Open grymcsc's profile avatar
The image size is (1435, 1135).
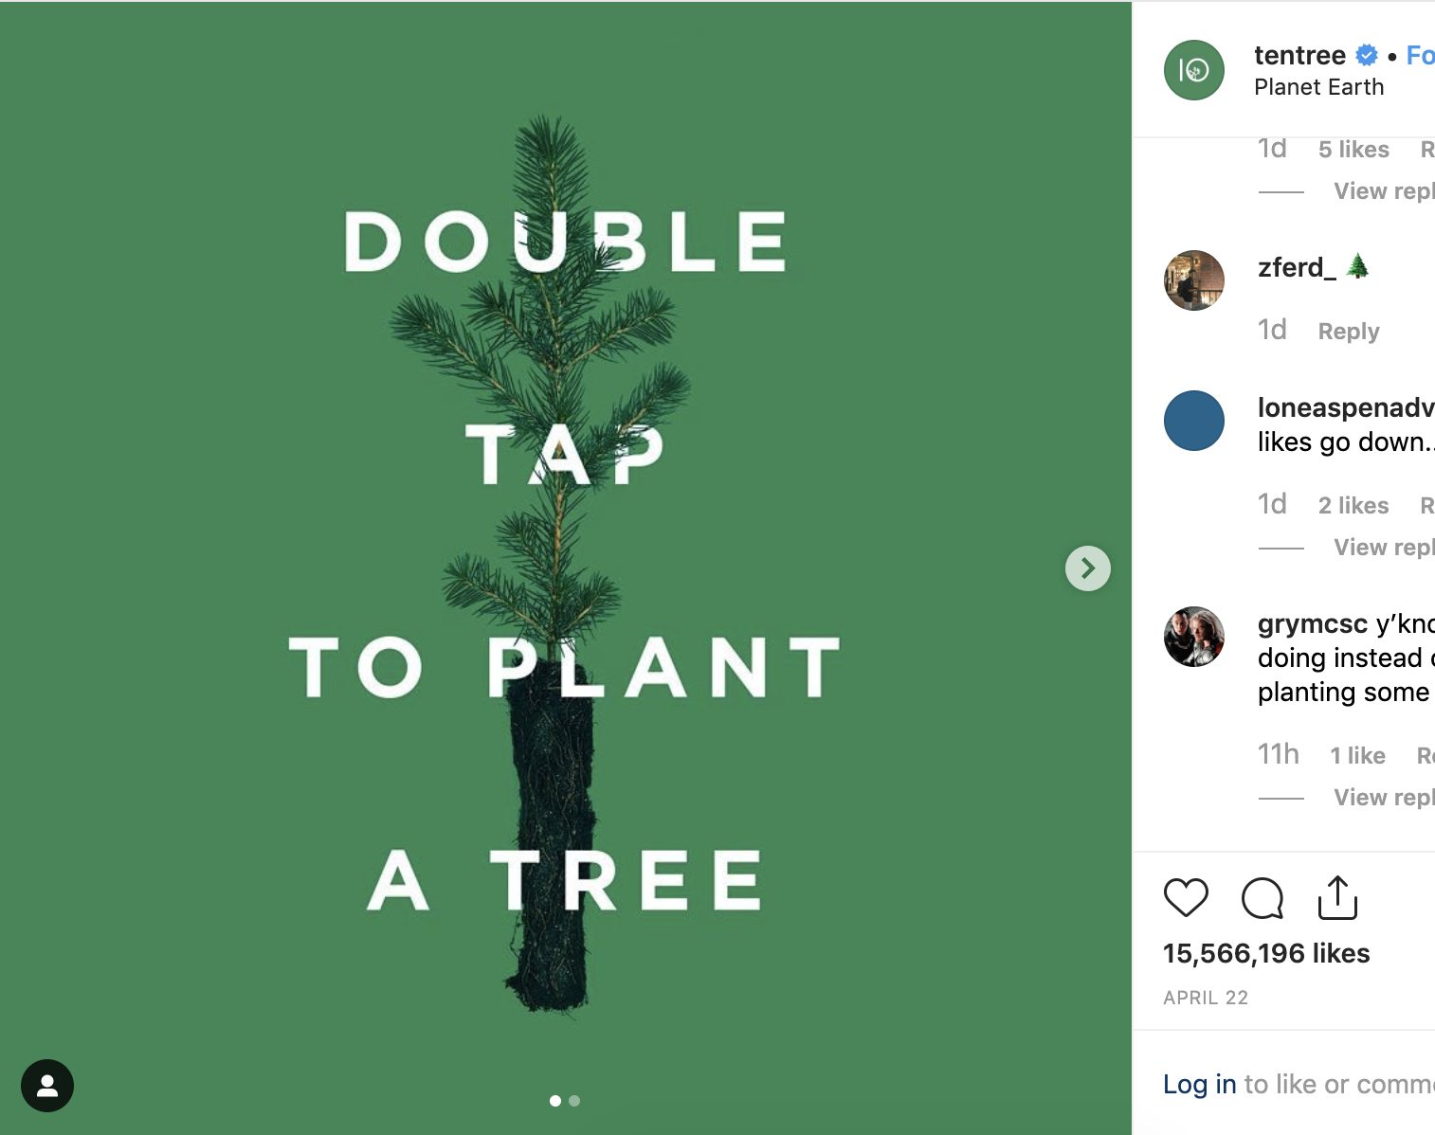click(1193, 636)
